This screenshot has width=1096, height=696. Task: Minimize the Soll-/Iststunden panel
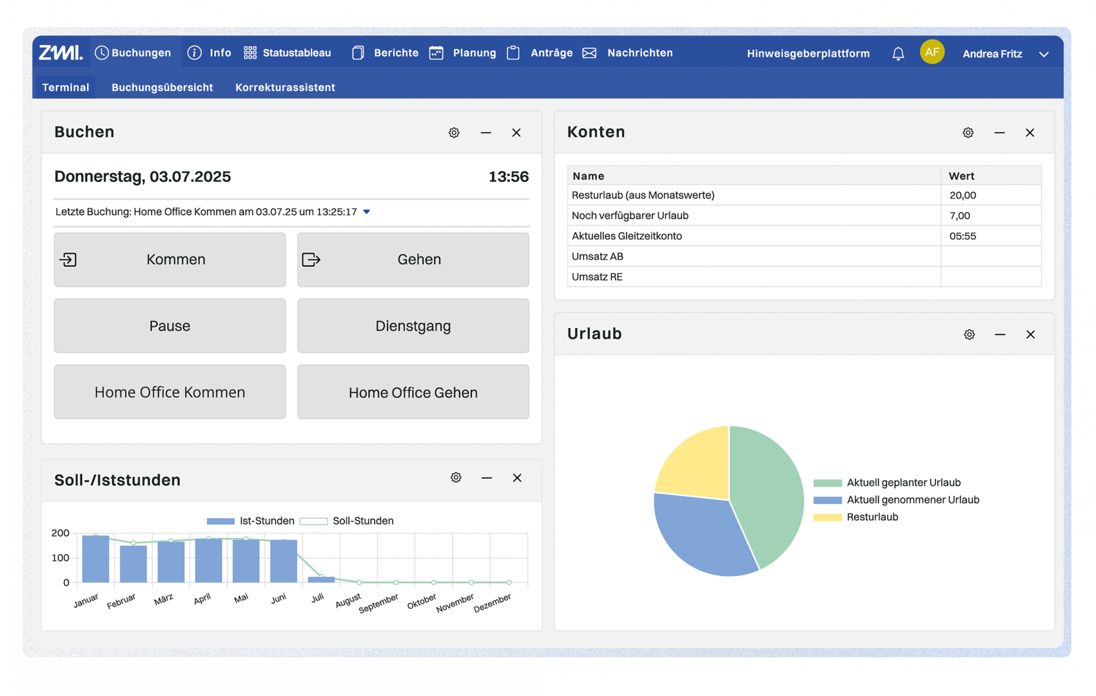(487, 478)
